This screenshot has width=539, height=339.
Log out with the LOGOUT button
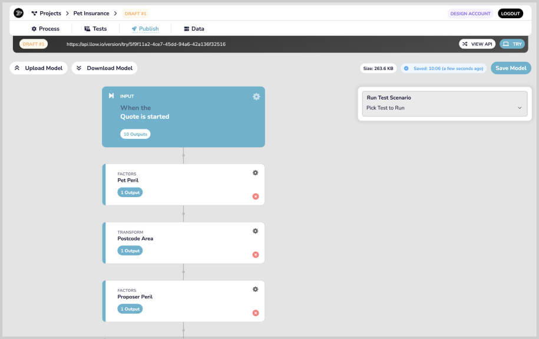pyautogui.click(x=510, y=14)
